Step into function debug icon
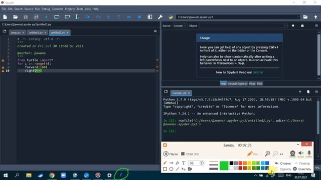 click(108, 17)
